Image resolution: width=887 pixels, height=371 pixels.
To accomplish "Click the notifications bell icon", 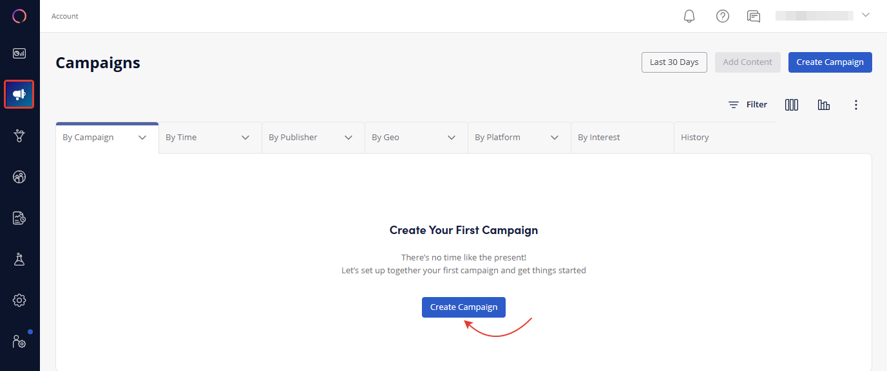I will click(x=689, y=16).
